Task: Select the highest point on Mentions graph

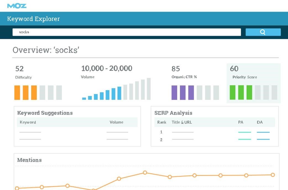Action: (145, 173)
